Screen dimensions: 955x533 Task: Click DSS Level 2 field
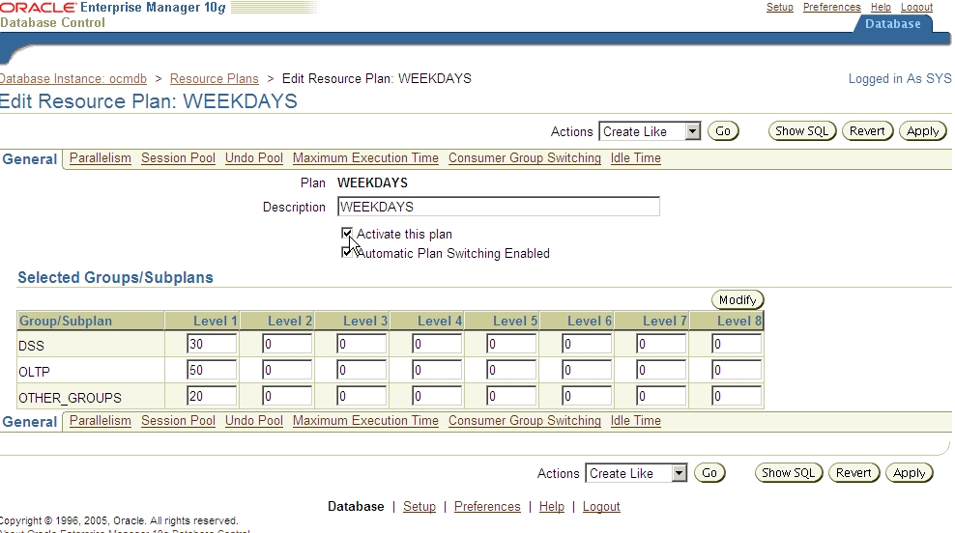click(x=287, y=344)
